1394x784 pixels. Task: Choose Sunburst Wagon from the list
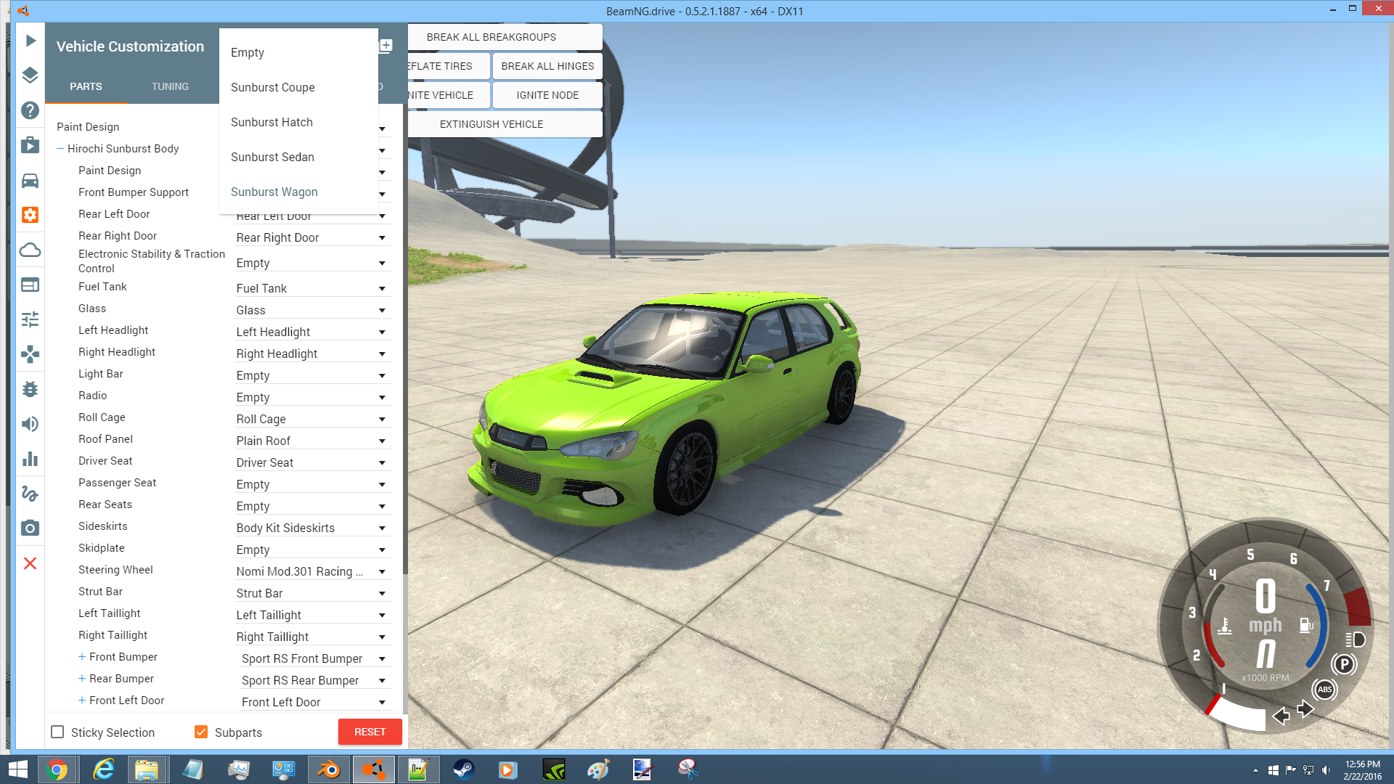pos(298,192)
